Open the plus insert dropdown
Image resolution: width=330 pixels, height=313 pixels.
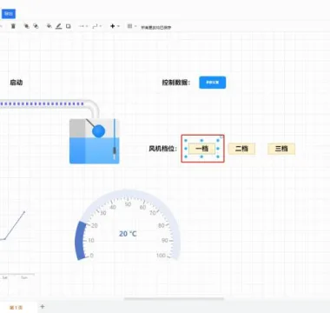[x=115, y=26]
